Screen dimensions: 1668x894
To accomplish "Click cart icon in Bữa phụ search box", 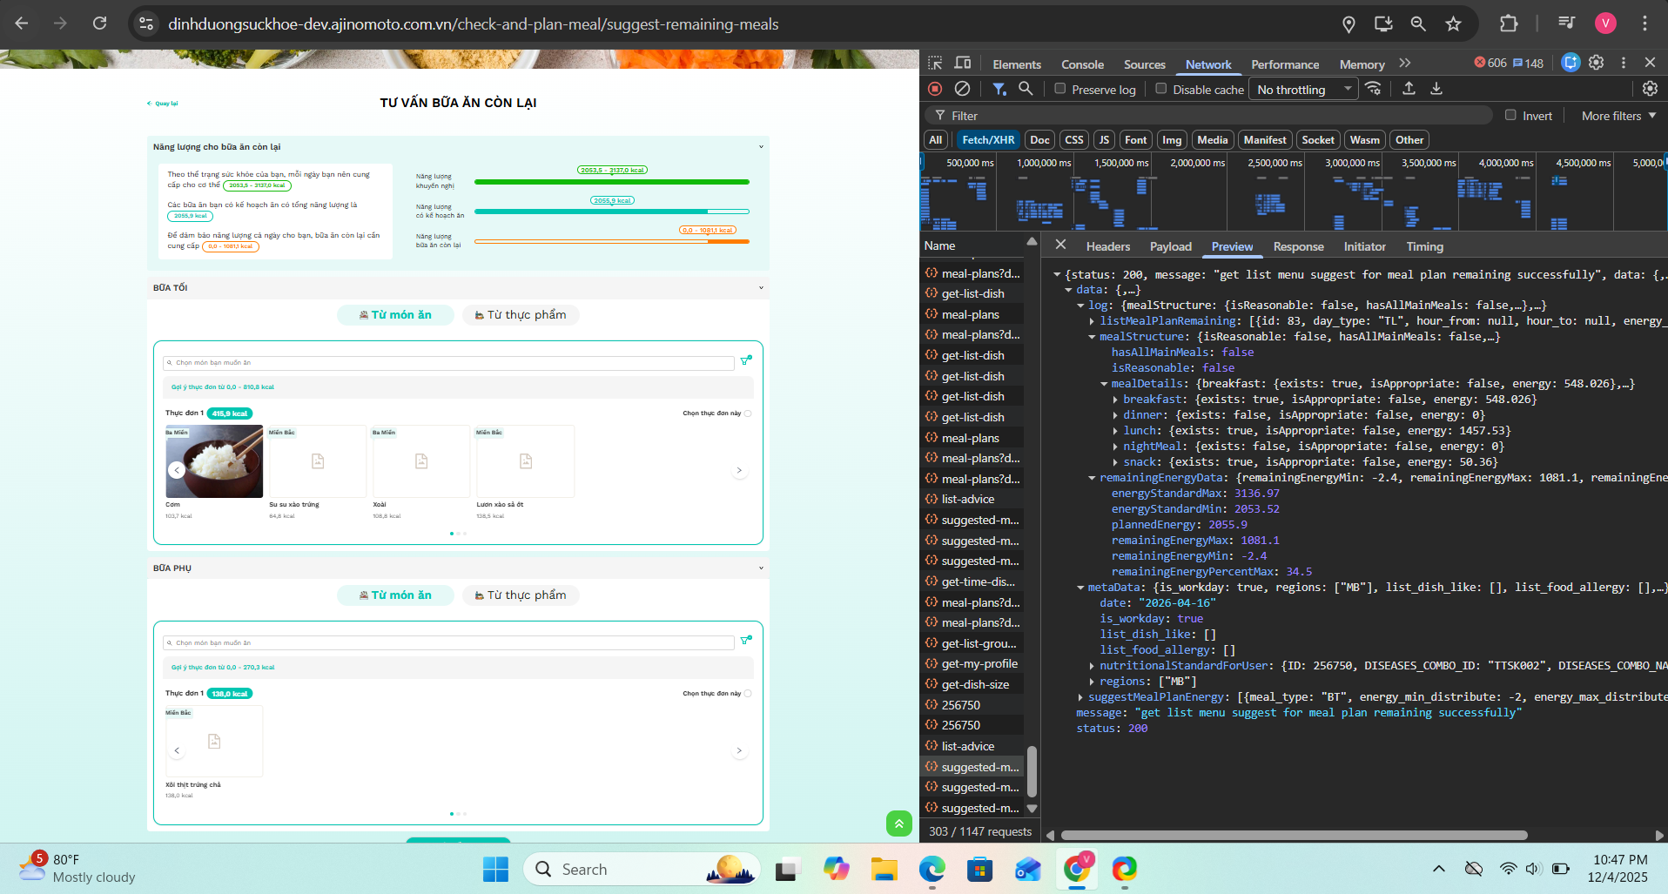I will tap(746, 641).
